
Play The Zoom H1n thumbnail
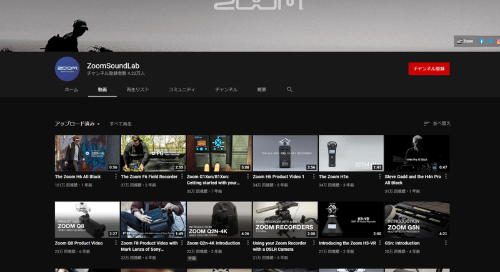[351, 153]
